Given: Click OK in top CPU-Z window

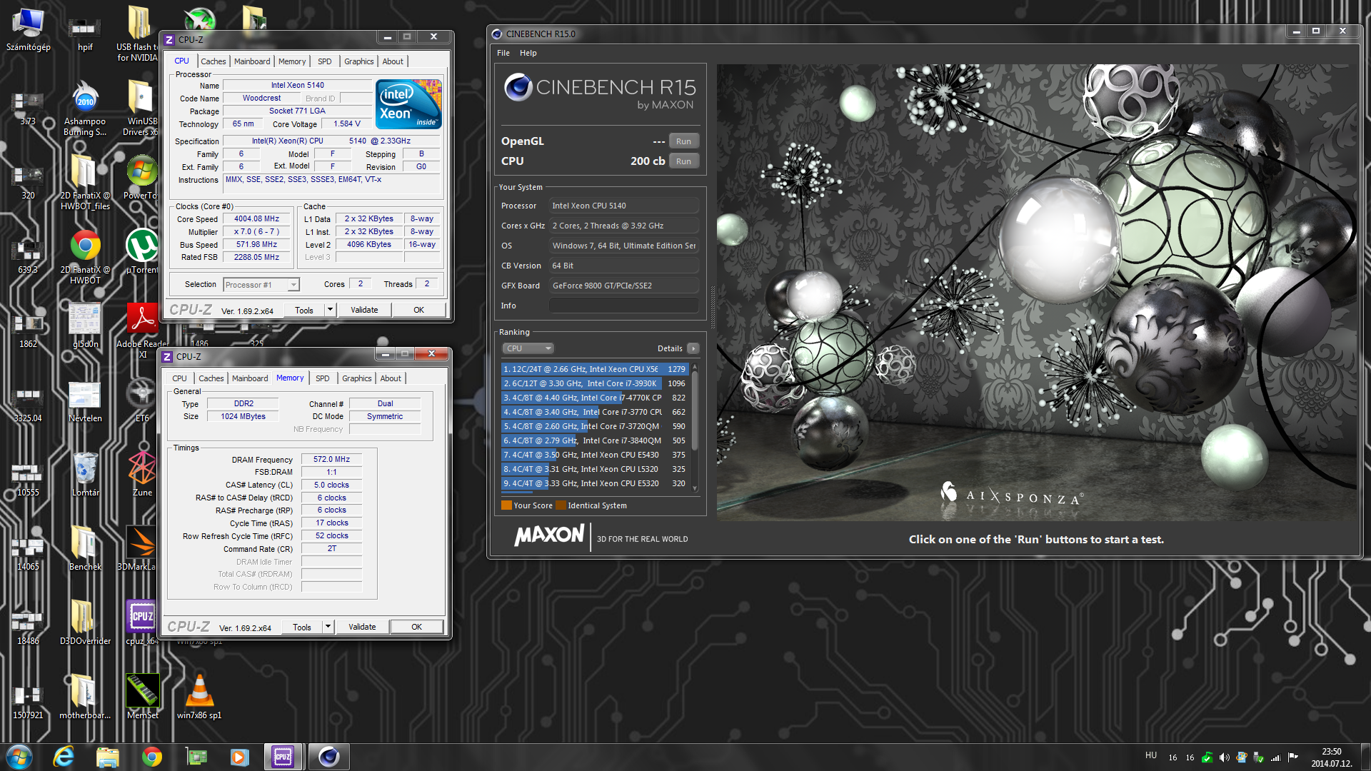Looking at the screenshot, I should pos(418,310).
